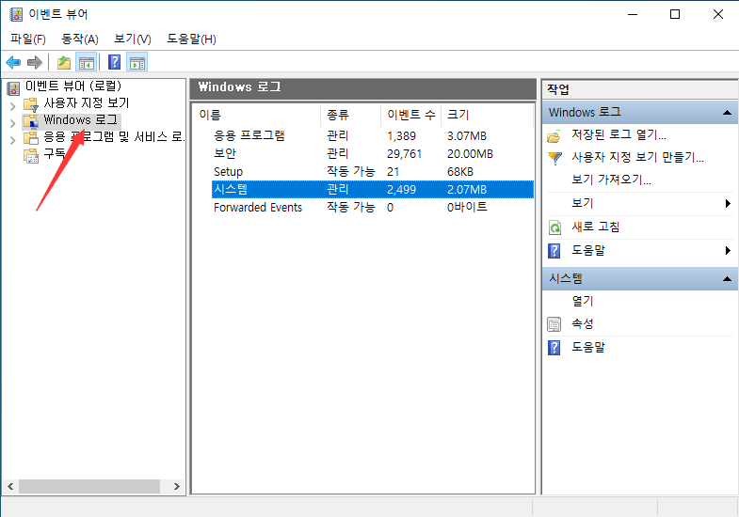The image size is (739, 517).
Task: Open the 도움말 submenu arrow under Windows 로그
Action: pos(728,250)
